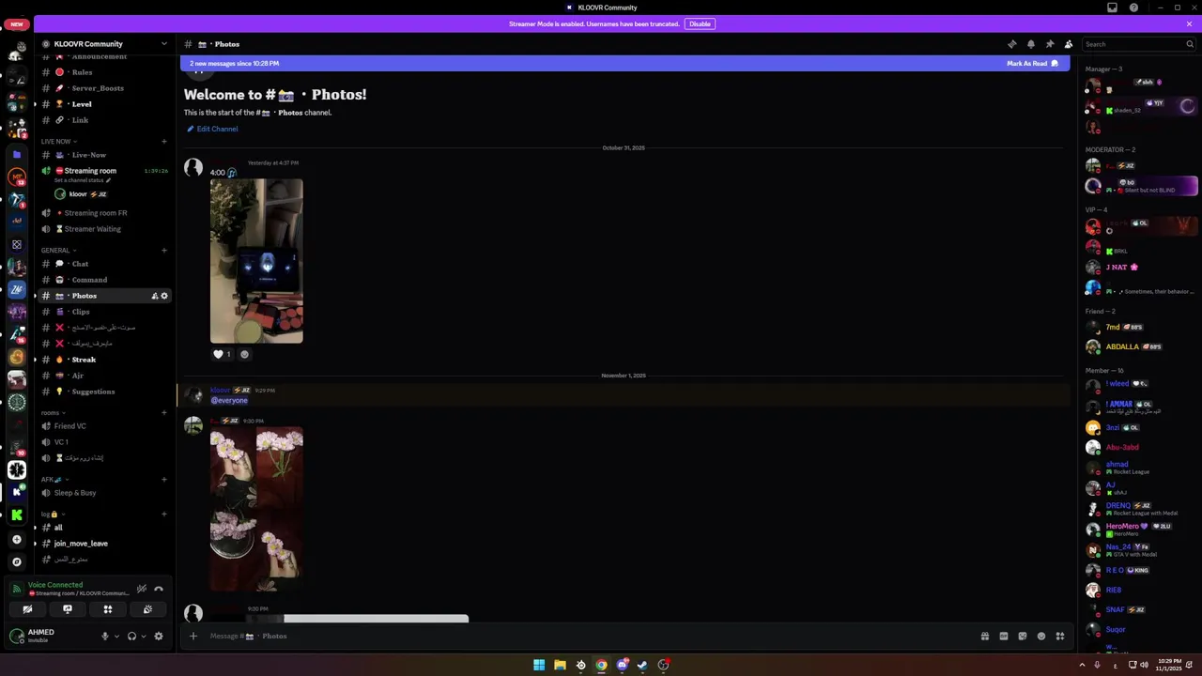
Task: Open the Ajr channel
Action: [105, 376]
